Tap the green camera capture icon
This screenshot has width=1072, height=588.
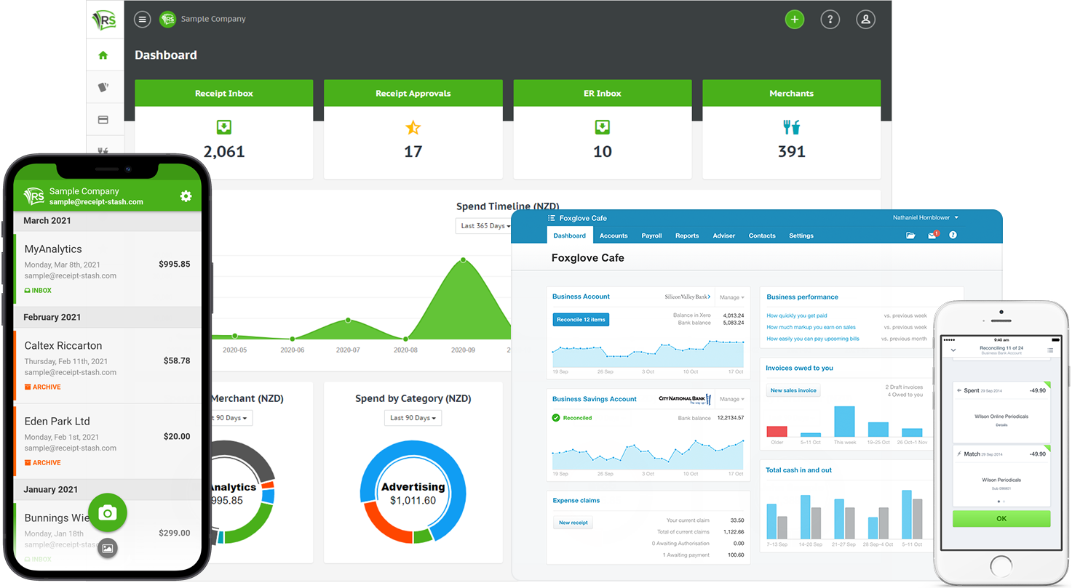108,513
